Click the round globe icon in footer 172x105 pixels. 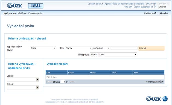165,99
